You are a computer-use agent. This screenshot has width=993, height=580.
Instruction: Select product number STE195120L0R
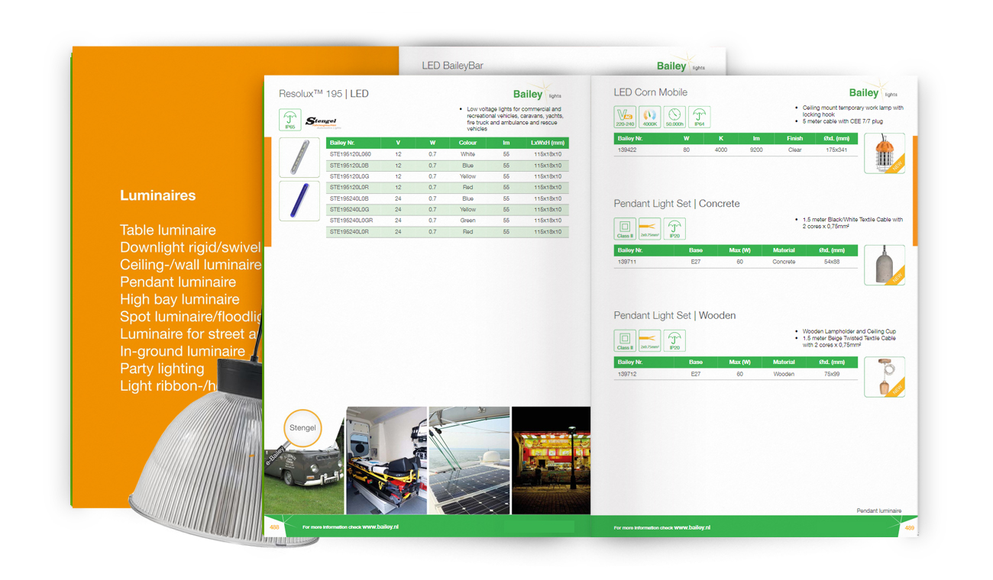click(349, 188)
